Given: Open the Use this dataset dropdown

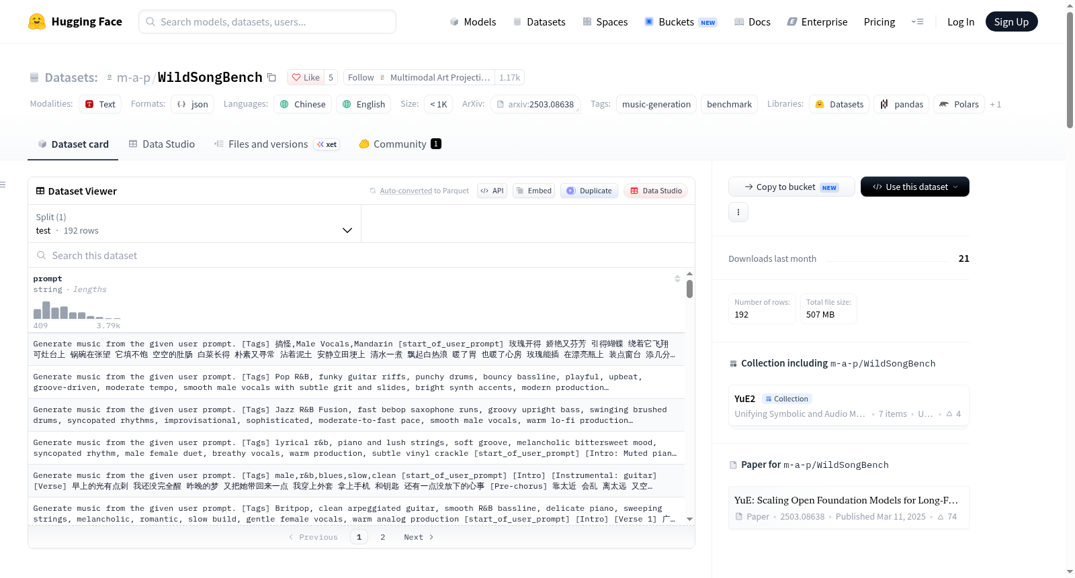Looking at the screenshot, I should (915, 187).
